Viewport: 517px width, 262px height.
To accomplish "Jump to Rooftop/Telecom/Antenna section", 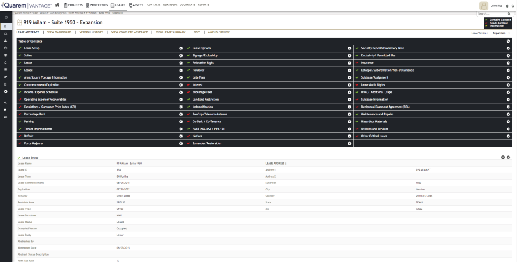I will click(209, 114).
